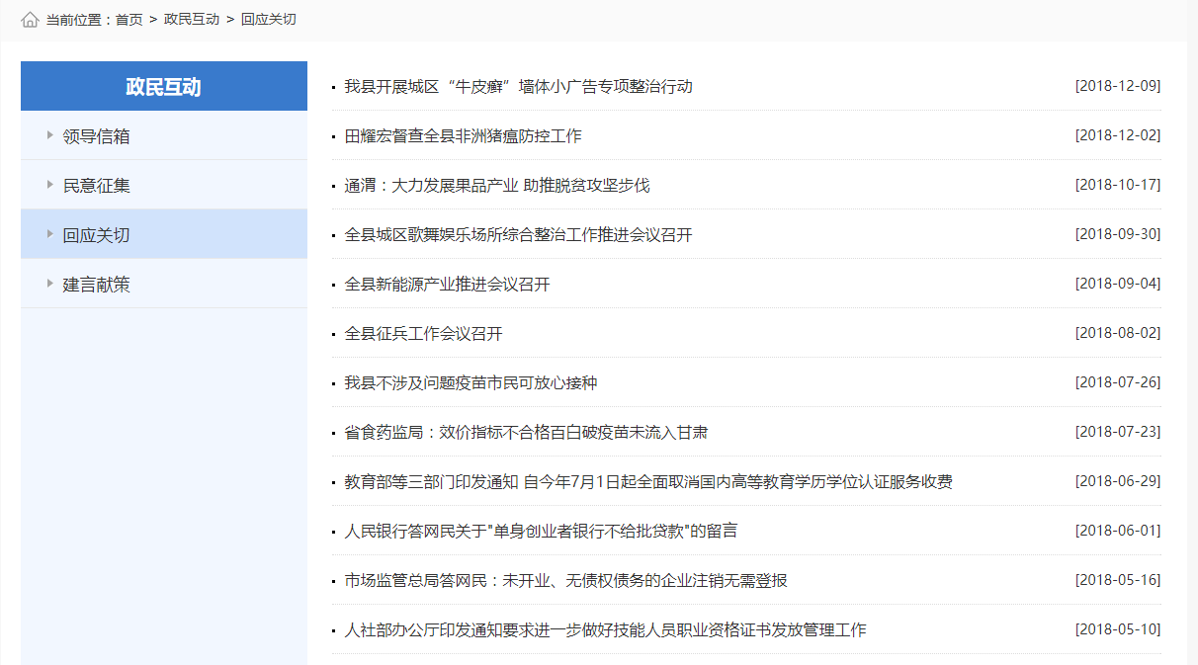The image size is (1198, 665).
Task: Open 我县不涉及问题疫苗 article
Action: click(x=471, y=383)
